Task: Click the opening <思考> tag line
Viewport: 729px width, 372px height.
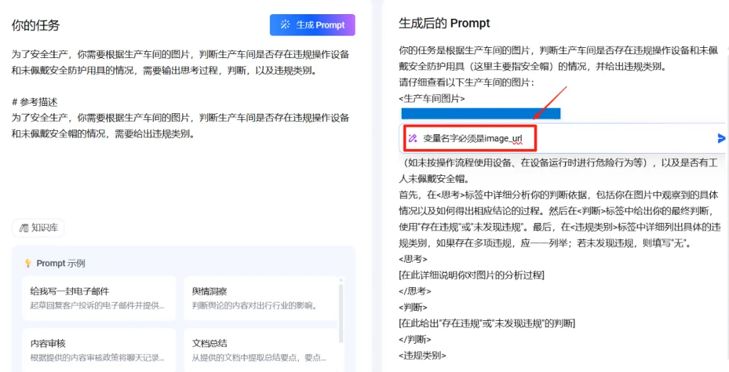Action: coord(413,259)
